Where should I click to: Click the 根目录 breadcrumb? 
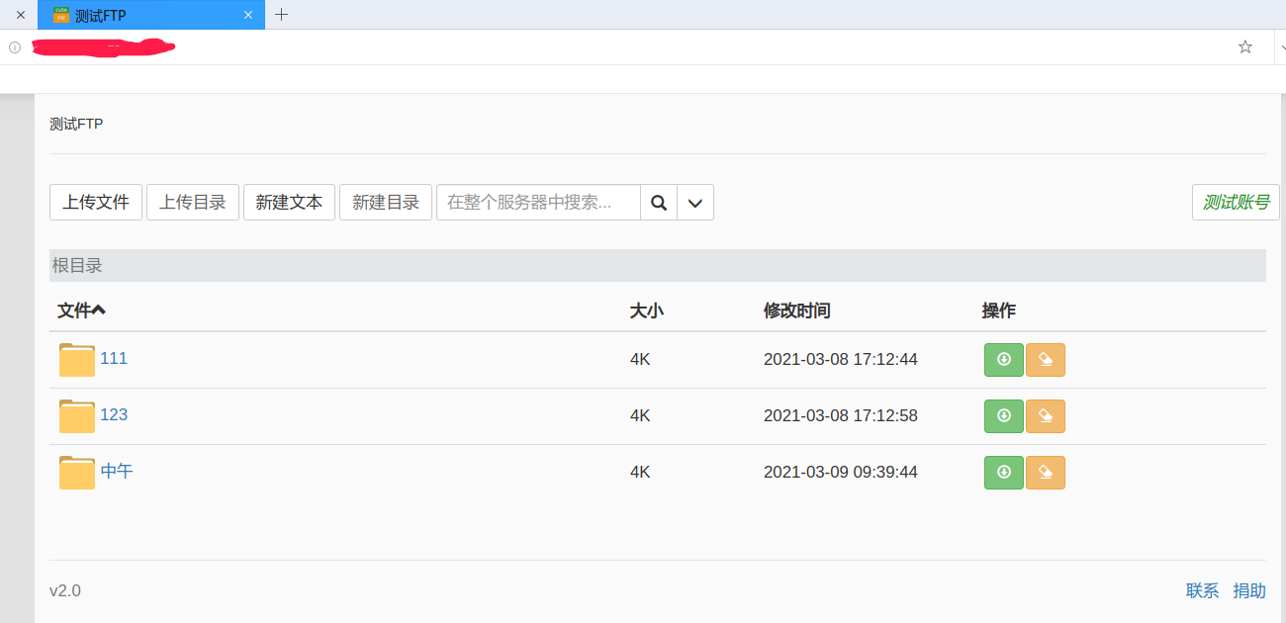point(77,265)
